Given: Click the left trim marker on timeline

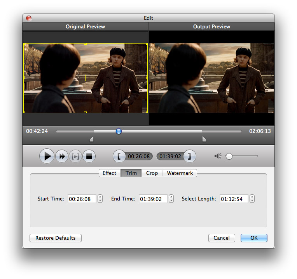Looking at the screenshot, I should pyautogui.click(x=92, y=139).
